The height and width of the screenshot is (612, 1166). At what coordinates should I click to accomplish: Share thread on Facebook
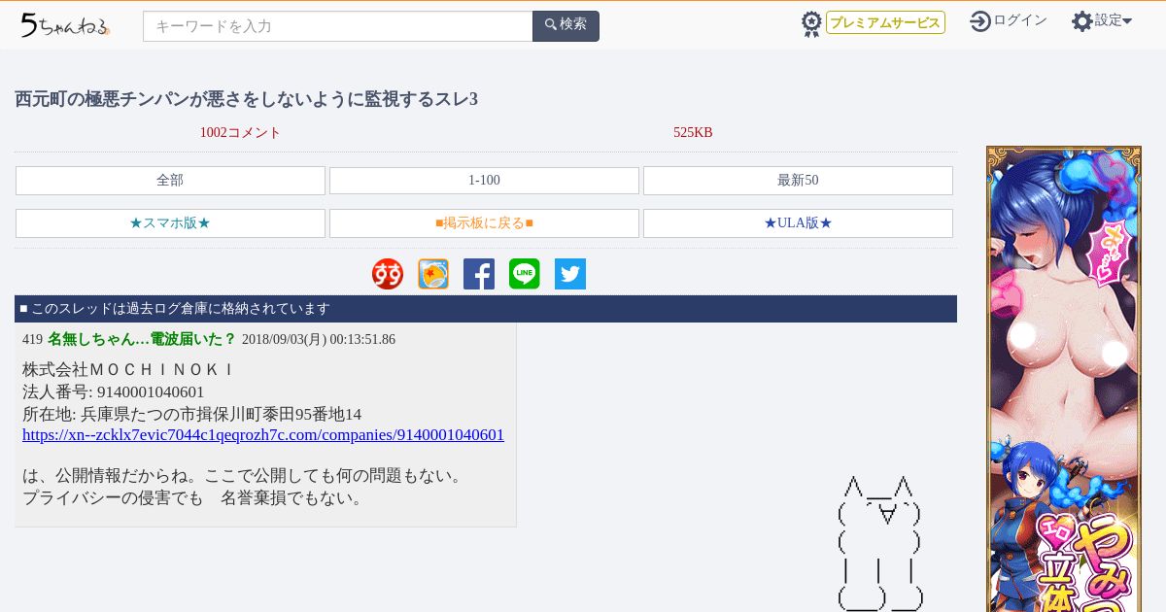[x=479, y=274]
